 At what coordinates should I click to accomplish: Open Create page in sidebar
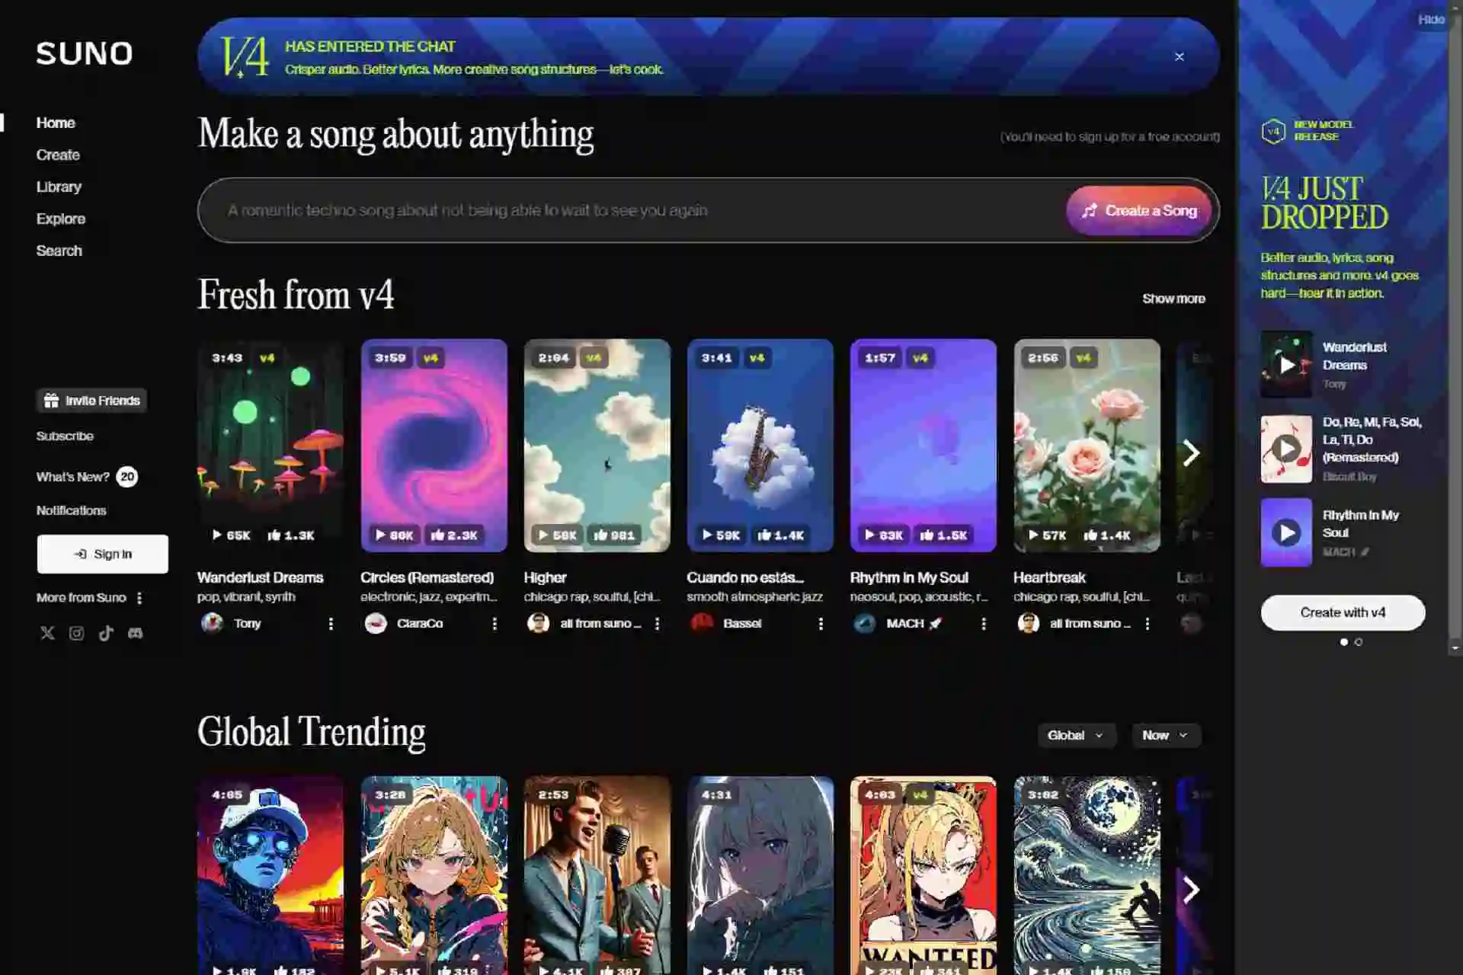coord(58,155)
